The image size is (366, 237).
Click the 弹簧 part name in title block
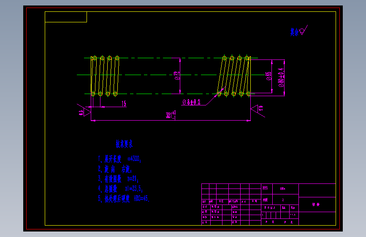(316, 205)
